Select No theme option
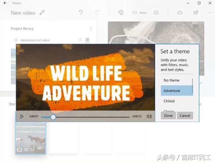This screenshot has height=163, width=215. click(177, 80)
